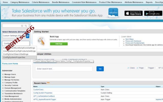This screenshot has width=163, height=102.
Task: Select the BundleOptionsSettings suggestion
Action: tap(19, 48)
